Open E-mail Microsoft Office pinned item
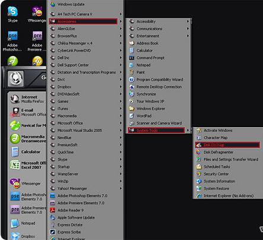The height and width of the screenshot is (240, 263). 28,112
